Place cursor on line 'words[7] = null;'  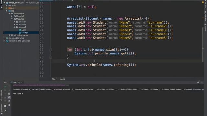tap(82, 7)
